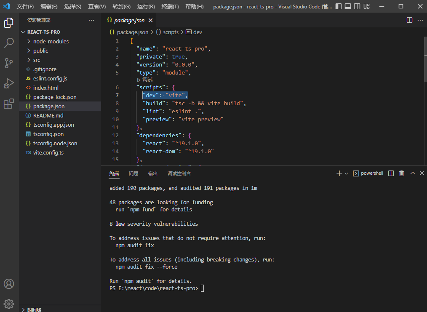The height and width of the screenshot is (312, 427).
Task: Open the 运行(R) menu
Action: tap(146, 7)
